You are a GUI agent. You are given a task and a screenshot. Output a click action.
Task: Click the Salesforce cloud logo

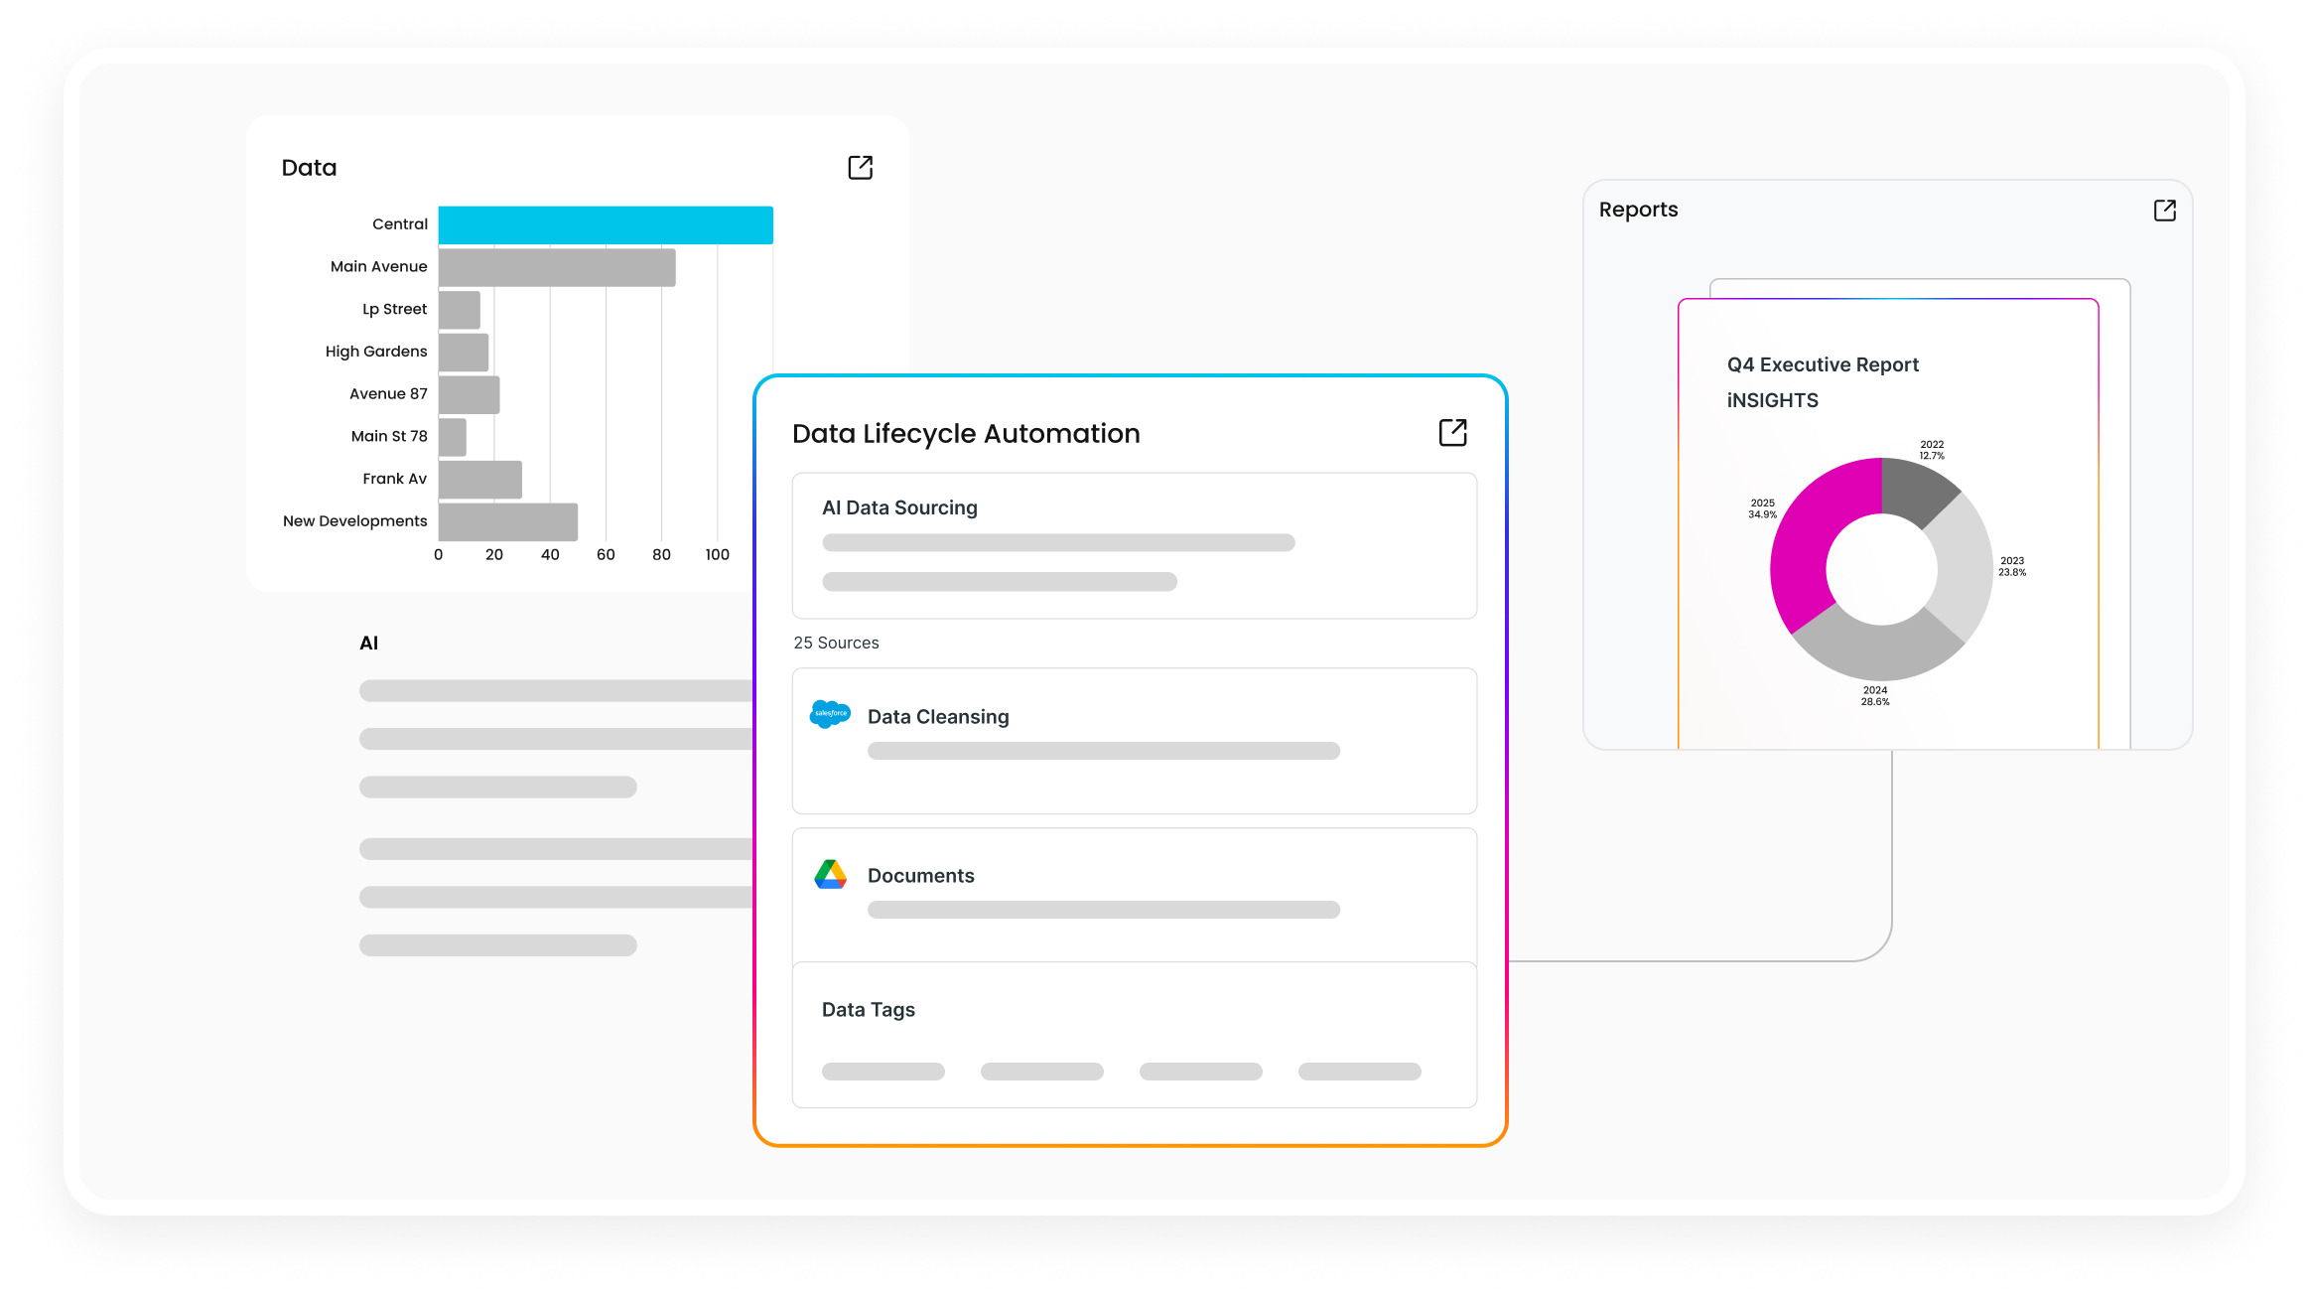click(830, 714)
